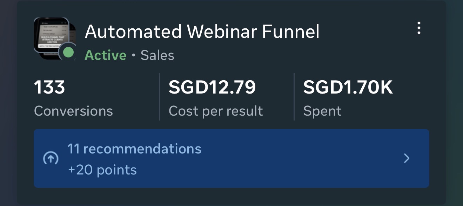Click the SGD1.70K spent amount
The image size is (463, 206).
348,88
